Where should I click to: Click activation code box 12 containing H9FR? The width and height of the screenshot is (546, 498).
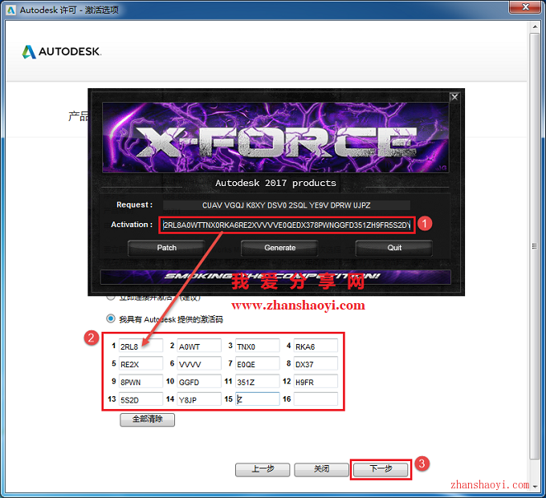316,382
